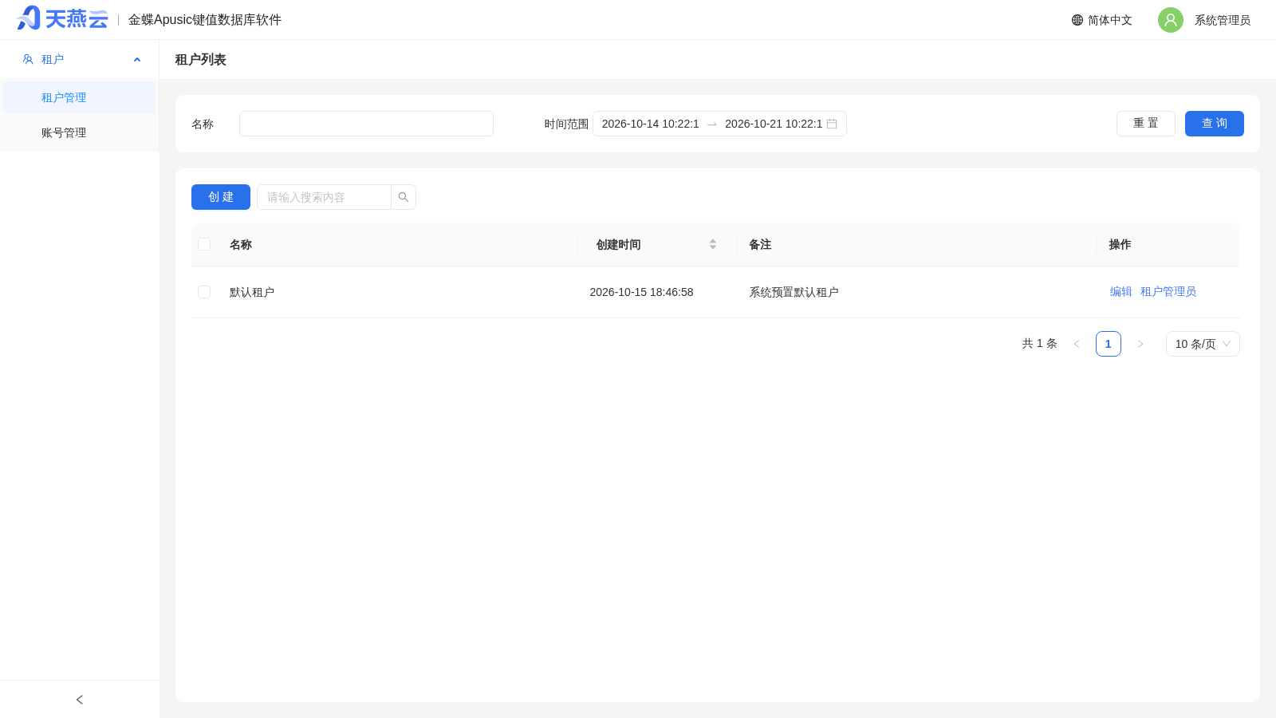This screenshot has width=1276, height=718.
Task: Click the 名称 column header
Action: click(241, 244)
